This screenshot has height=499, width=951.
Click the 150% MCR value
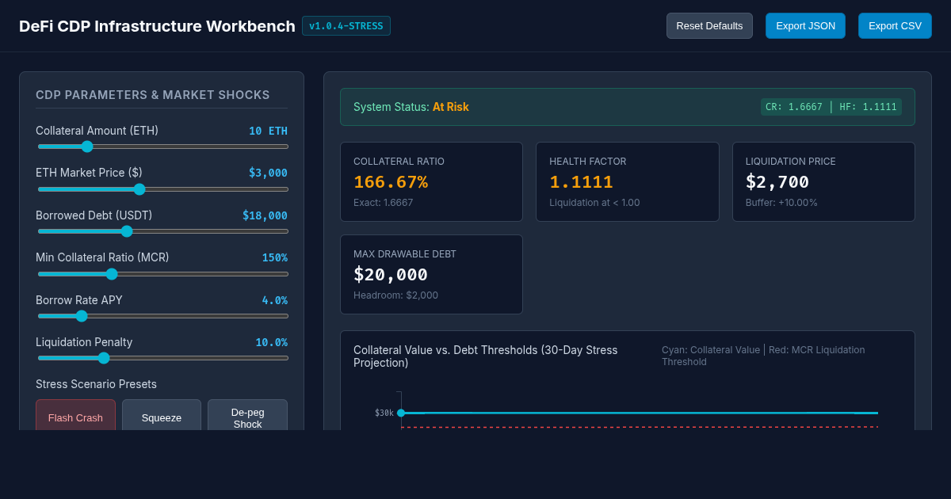[275, 257]
